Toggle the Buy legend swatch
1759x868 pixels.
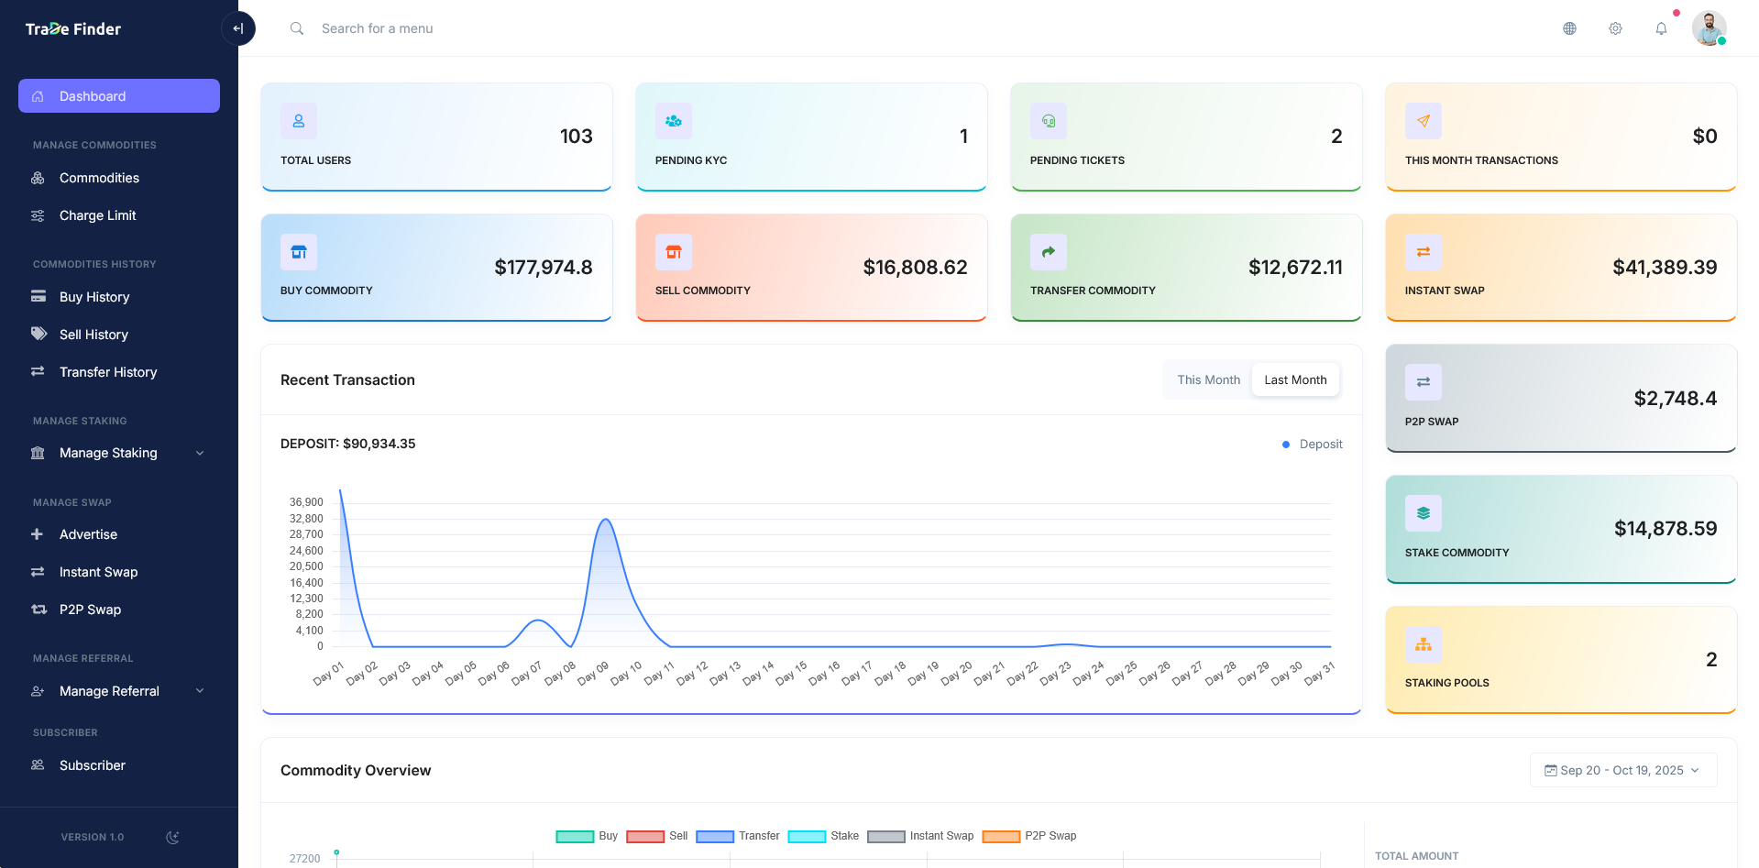pyautogui.click(x=575, y=836)
